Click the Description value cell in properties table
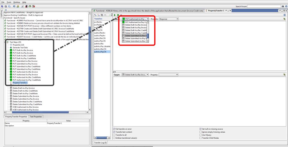This screenshot has height=147, width=288. coord(68,126)
